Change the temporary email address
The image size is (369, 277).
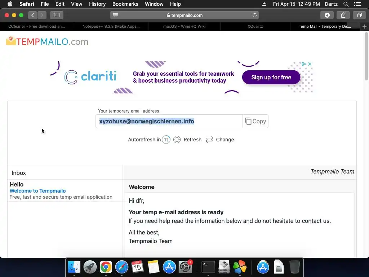coord(220,140)
